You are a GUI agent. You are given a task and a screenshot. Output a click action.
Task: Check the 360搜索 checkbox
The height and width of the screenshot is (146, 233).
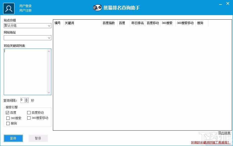[8, 118]
